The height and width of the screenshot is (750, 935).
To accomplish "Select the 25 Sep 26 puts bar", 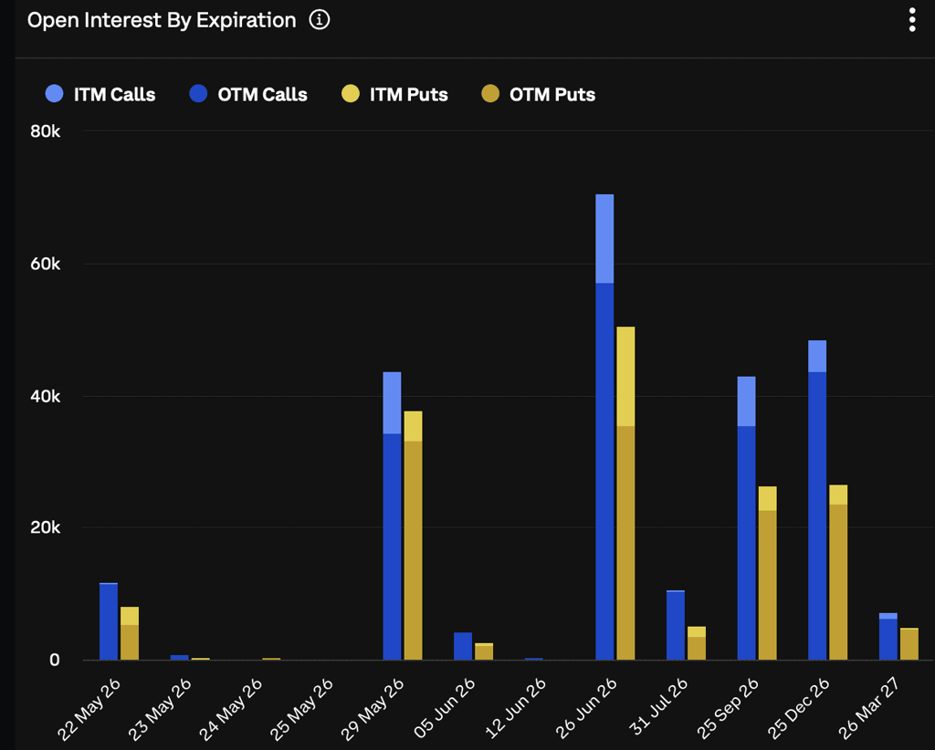I will click(x=767, y=573).
